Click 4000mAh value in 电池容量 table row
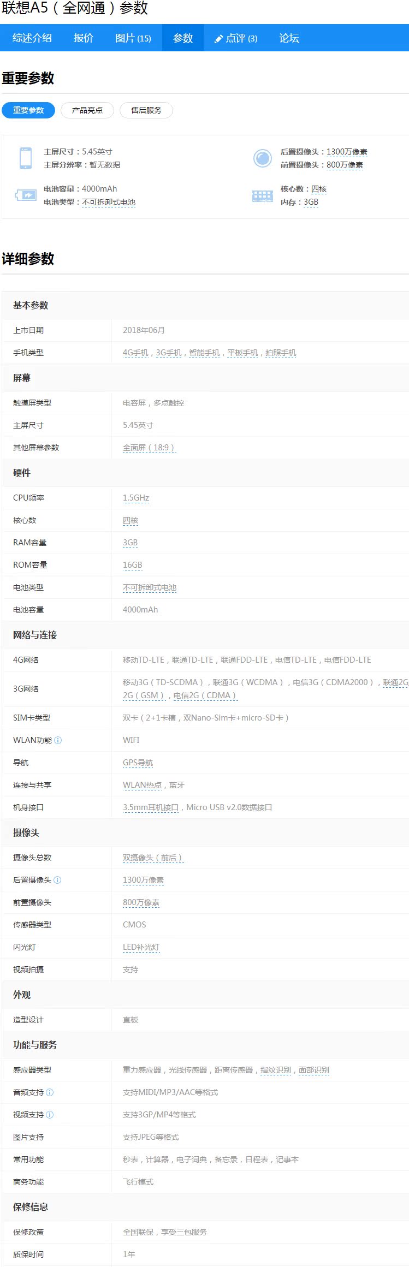Viewport: 409px width, 1267px height. (x=140, y=610)
